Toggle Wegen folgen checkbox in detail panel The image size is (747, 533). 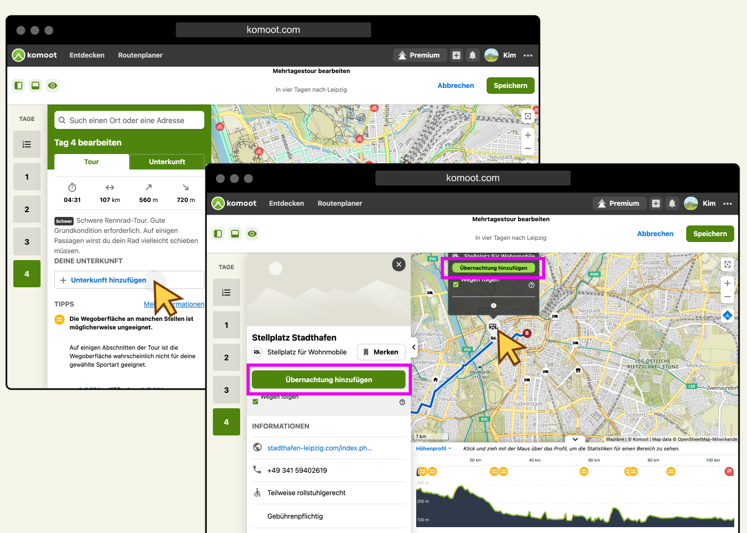[x=255, y=401]
